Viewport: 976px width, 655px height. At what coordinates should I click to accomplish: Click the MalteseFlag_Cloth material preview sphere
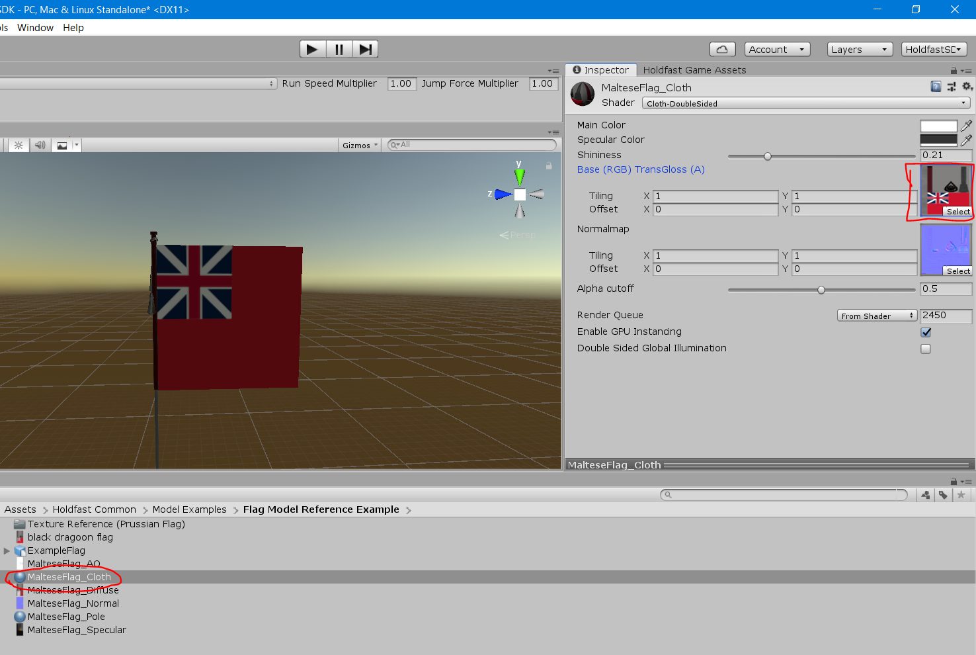pyautogui.click(x=583, y=94)
